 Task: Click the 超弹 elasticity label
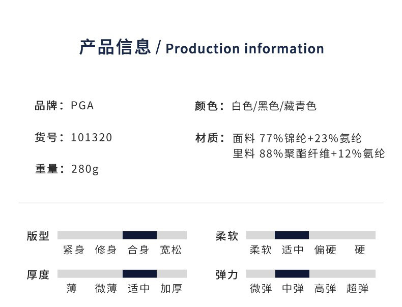[x=357, y=289]
